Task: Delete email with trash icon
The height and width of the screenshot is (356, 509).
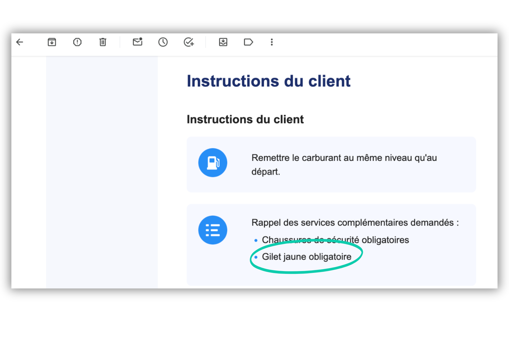Action: (103, 42)
